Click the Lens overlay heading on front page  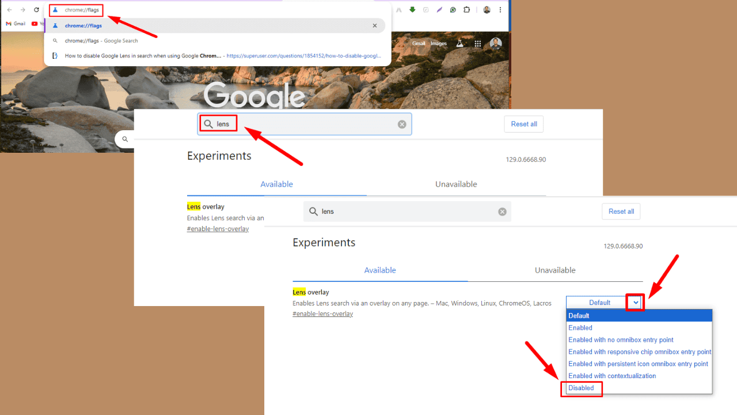311,292
